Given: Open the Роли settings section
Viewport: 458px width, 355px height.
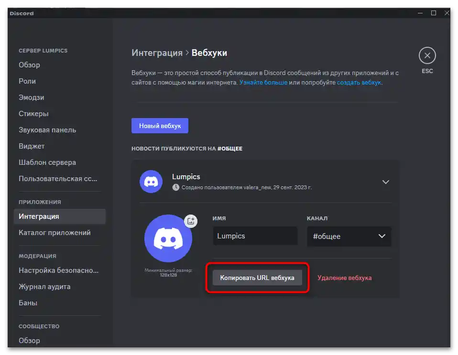Looking at the screenshot, I should [27, 81].
